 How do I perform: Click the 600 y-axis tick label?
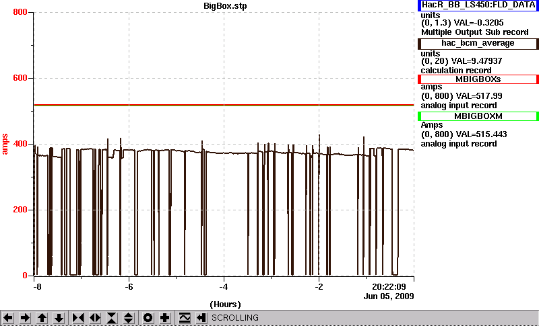(x=20, y=78)
